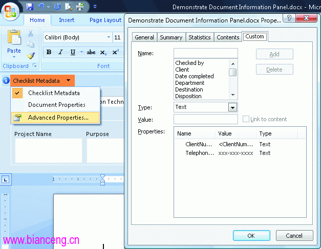This screenshot has height=249, width=321.
Task: Click the font size box showing 11
Action: pos(118,37)
